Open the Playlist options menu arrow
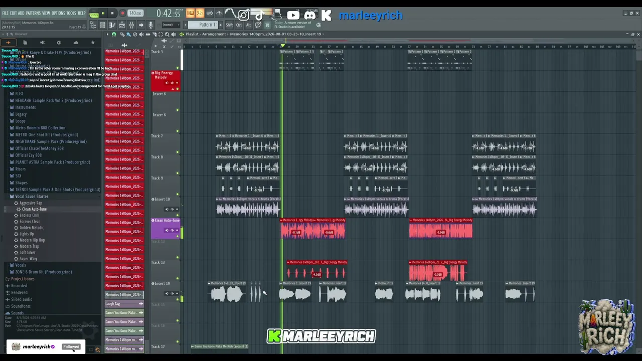642x361 pixels. click(x=107, y=34)
